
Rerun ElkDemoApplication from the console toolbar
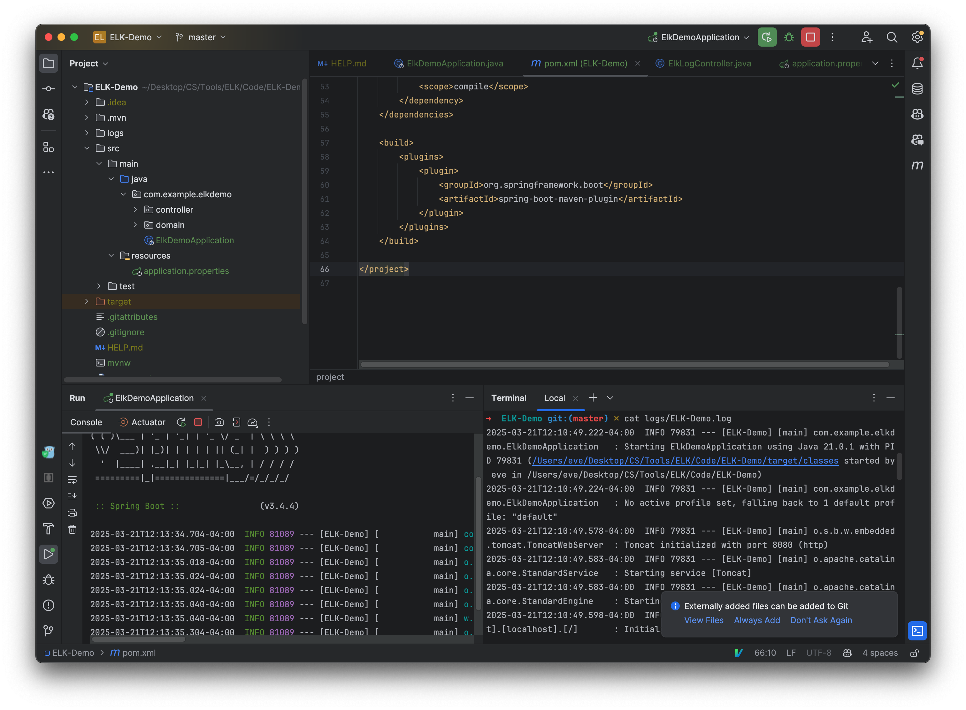point(181,422)
